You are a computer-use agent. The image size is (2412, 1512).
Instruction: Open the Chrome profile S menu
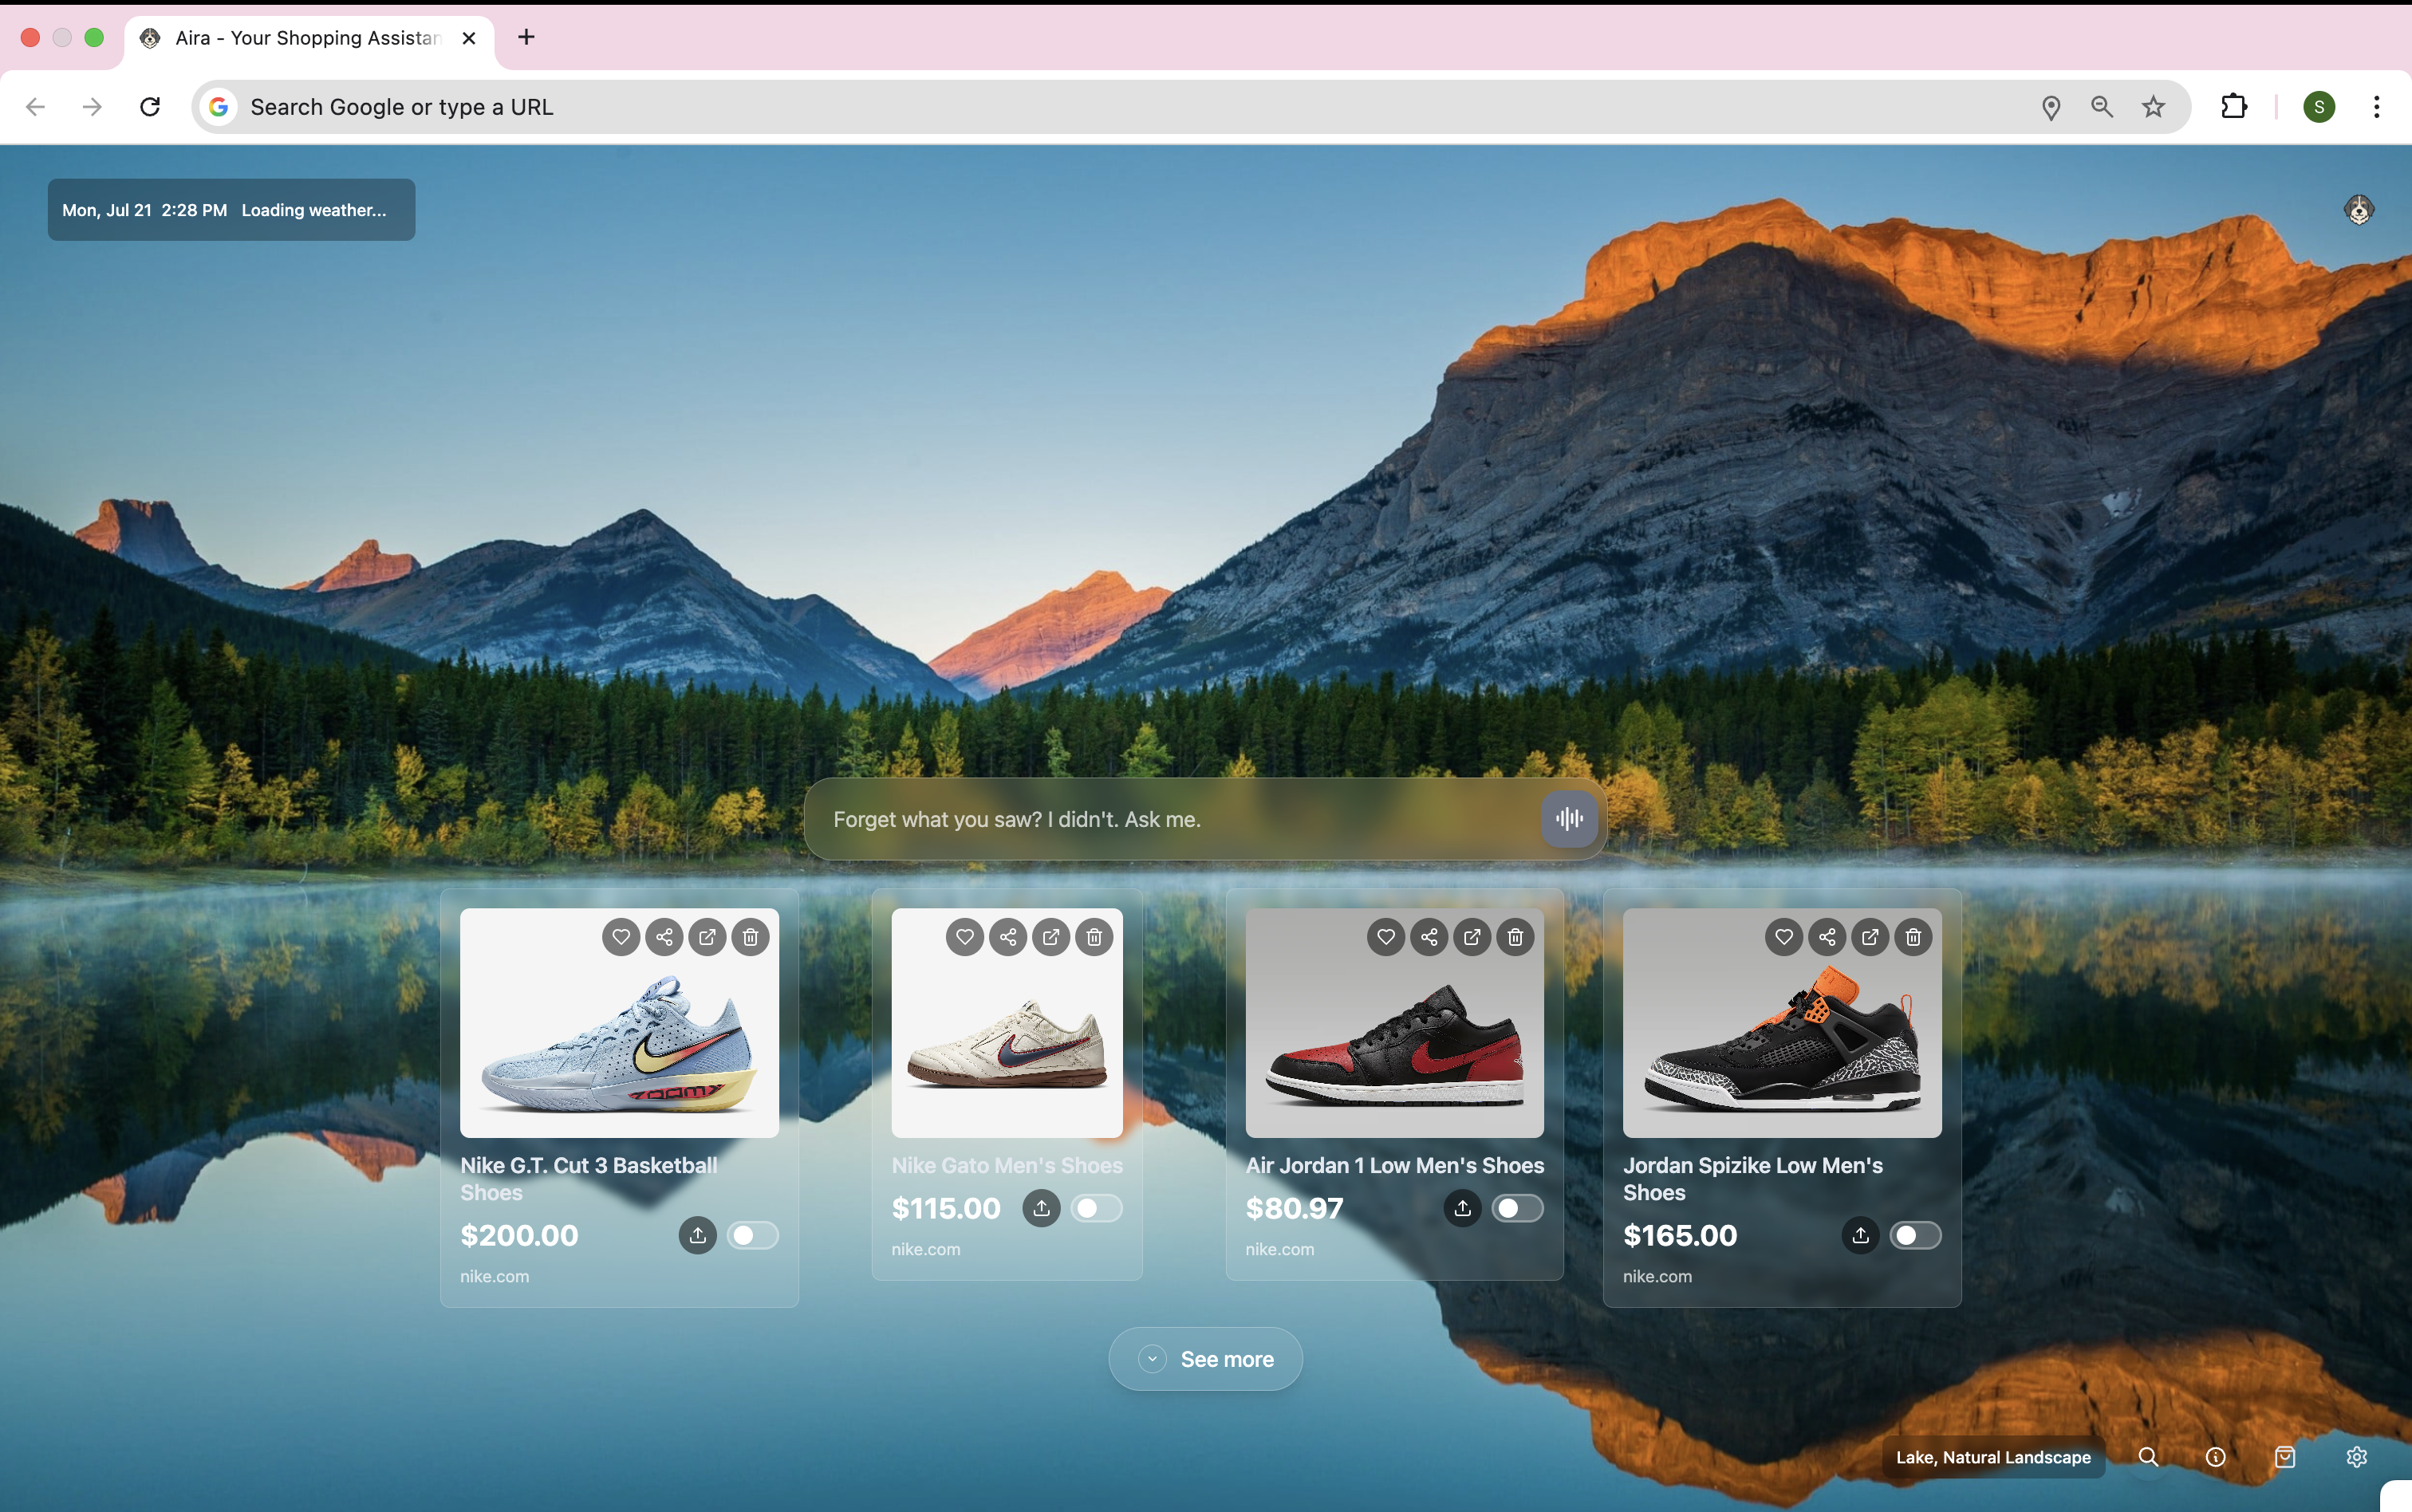(2318, 107)
